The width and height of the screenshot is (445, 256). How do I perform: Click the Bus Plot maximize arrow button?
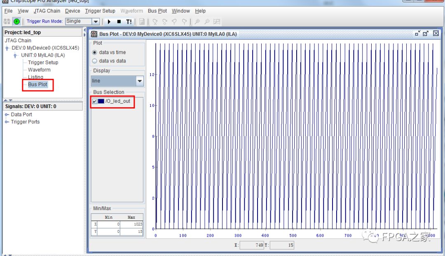pos(425,33)
